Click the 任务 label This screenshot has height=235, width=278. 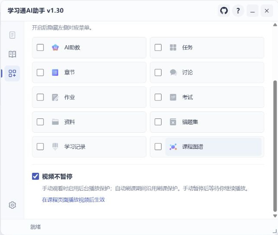click(x=187, y=47)
